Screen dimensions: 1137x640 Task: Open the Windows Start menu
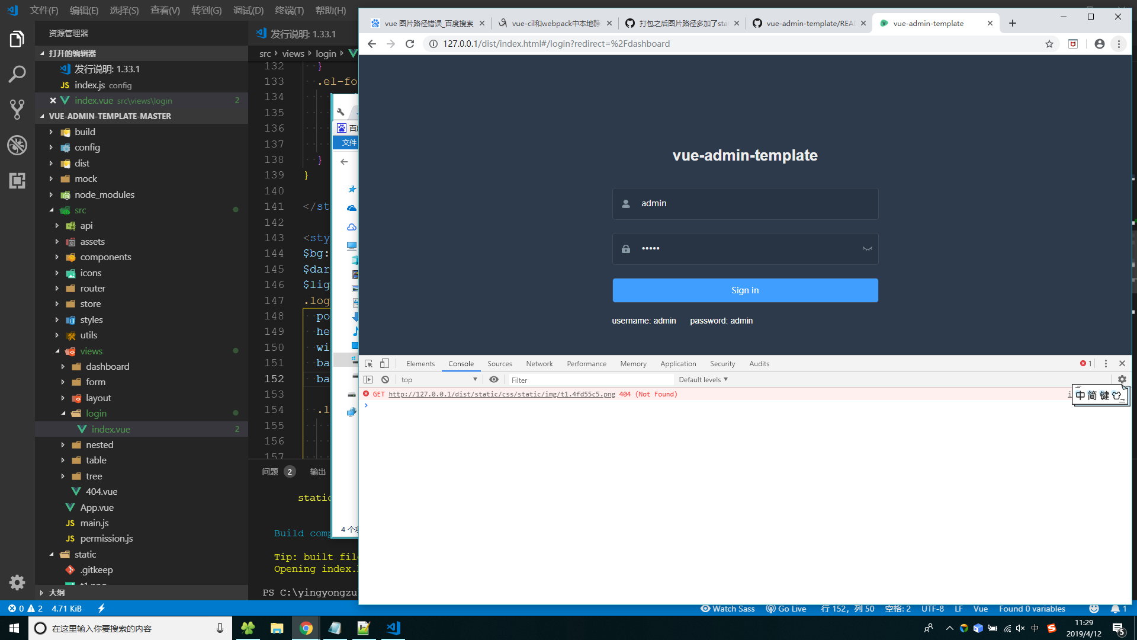point(14,628)
